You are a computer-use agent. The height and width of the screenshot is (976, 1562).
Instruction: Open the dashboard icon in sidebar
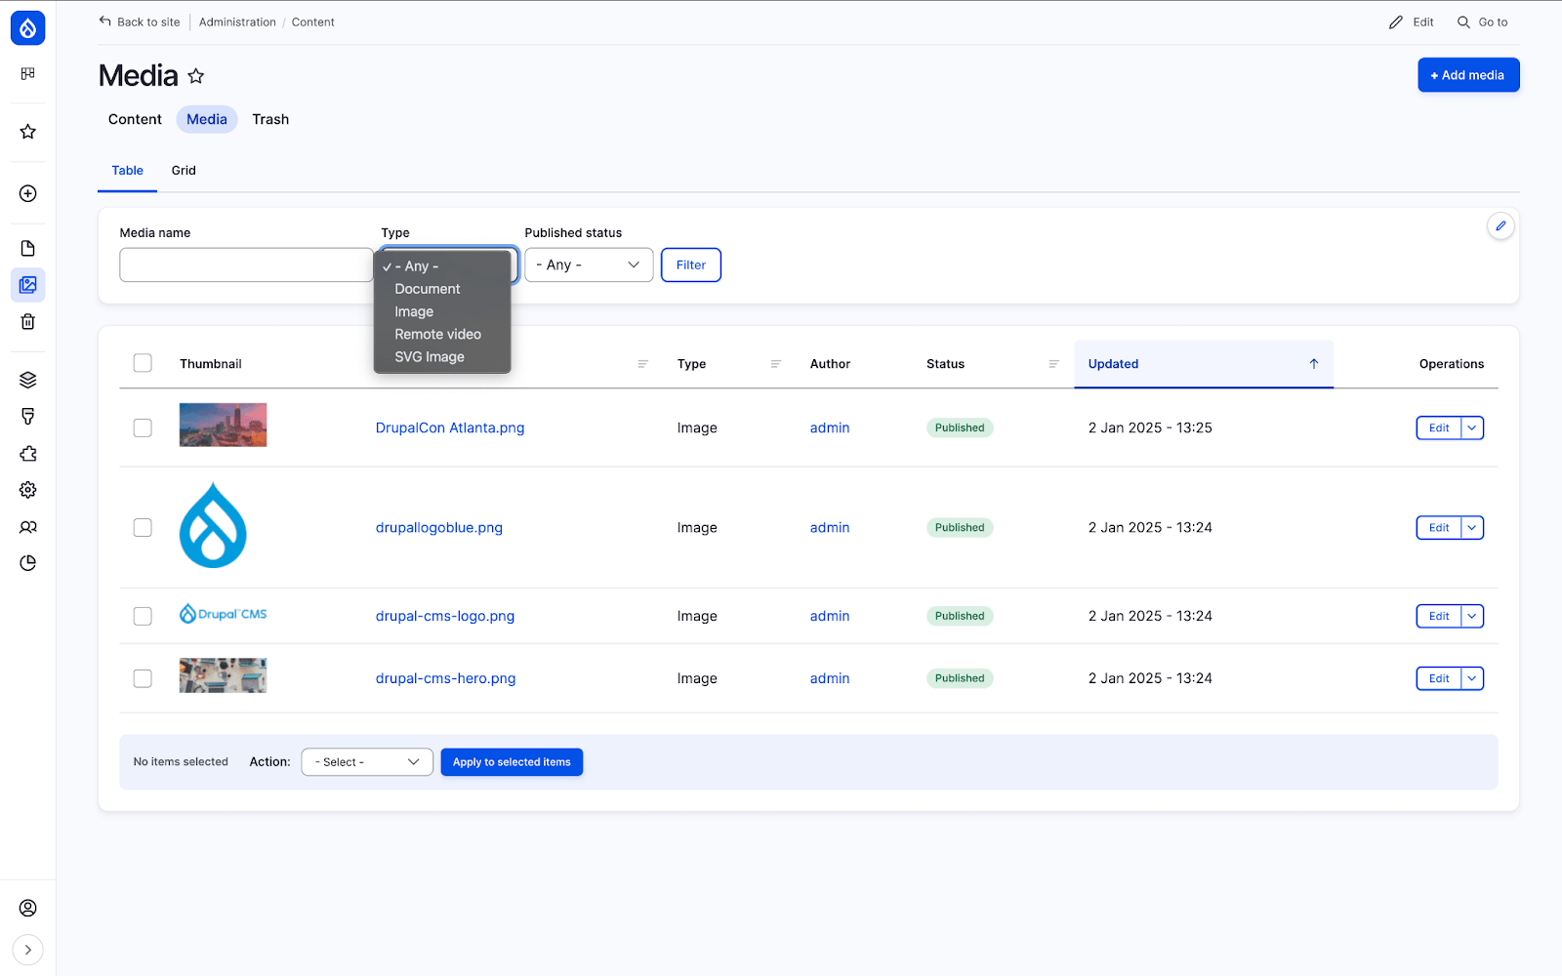[x=27, y=73]
